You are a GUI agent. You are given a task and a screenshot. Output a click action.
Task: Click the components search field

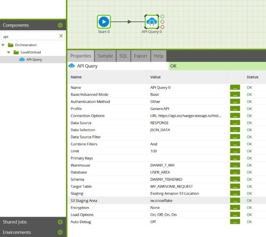click(30, 36)
